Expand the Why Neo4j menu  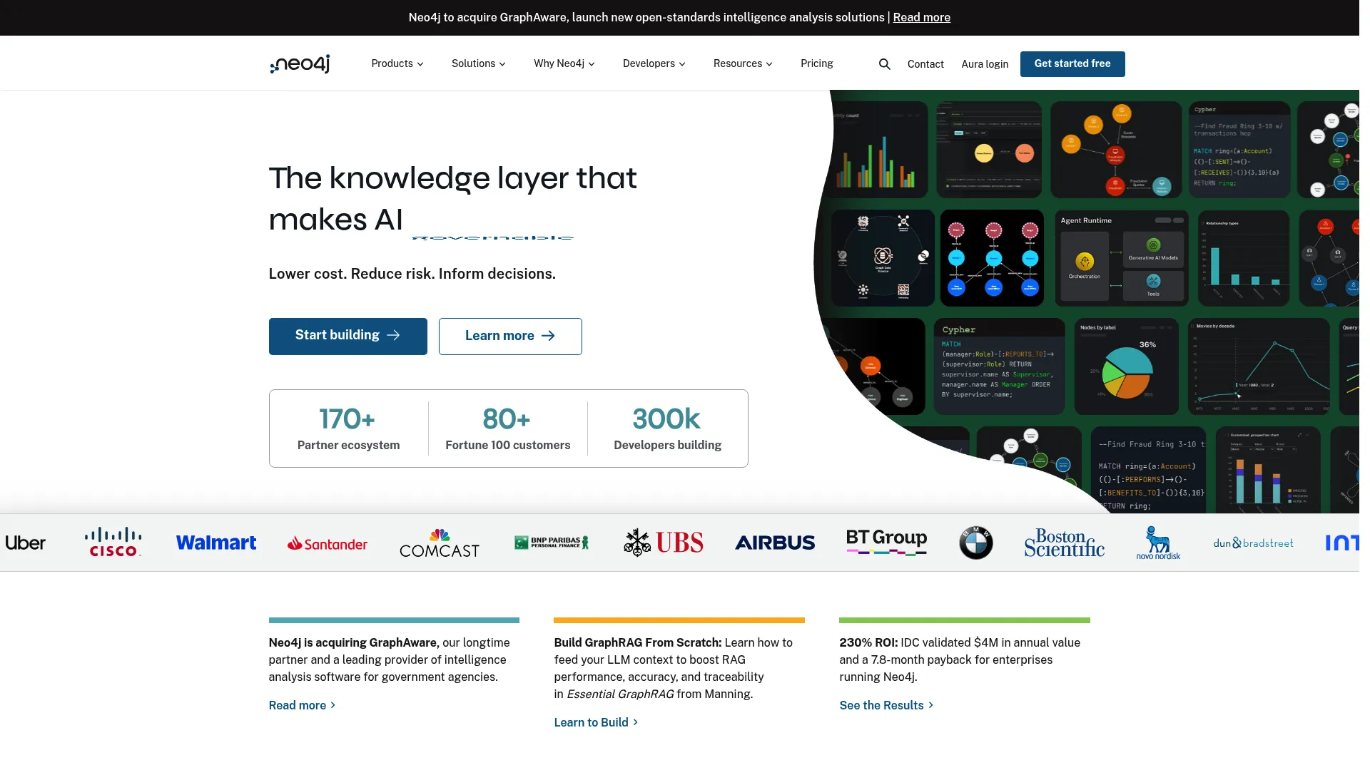click(564, 64)
